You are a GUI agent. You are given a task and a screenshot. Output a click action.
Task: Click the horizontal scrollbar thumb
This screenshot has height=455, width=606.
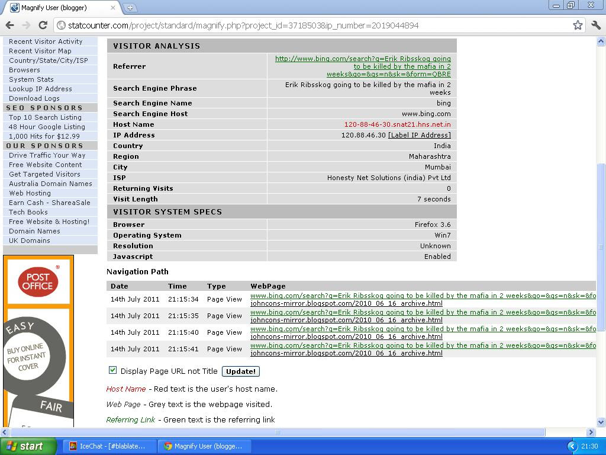coord(277,432)
